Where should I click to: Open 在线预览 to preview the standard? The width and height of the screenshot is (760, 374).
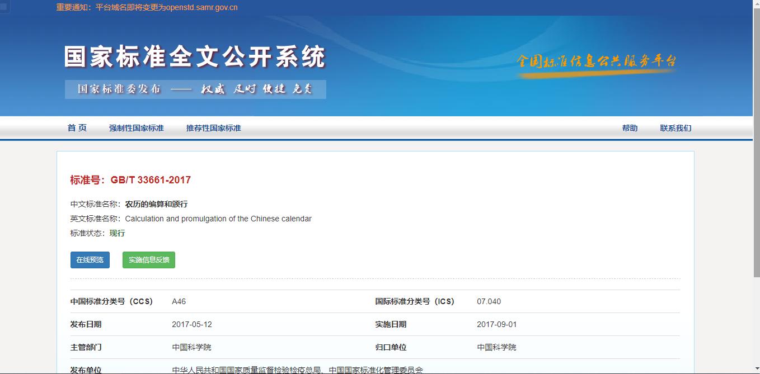(x=90, y=259)
